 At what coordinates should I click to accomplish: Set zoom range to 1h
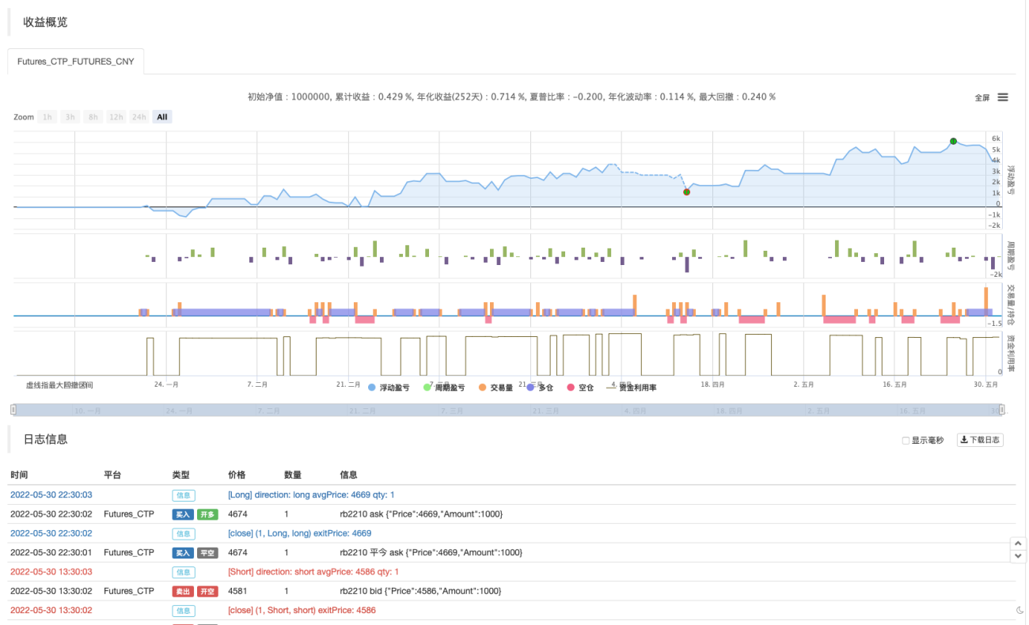[x=47, y=117]
